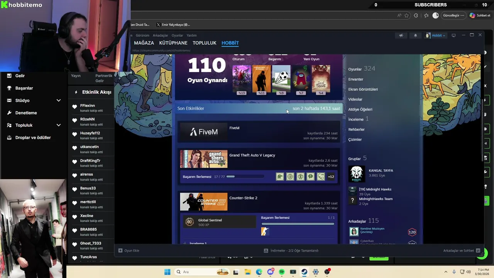Open MAĞAZA tab in Steam
Viewport: 494px width, 278px height.
[x=144, y=43]
